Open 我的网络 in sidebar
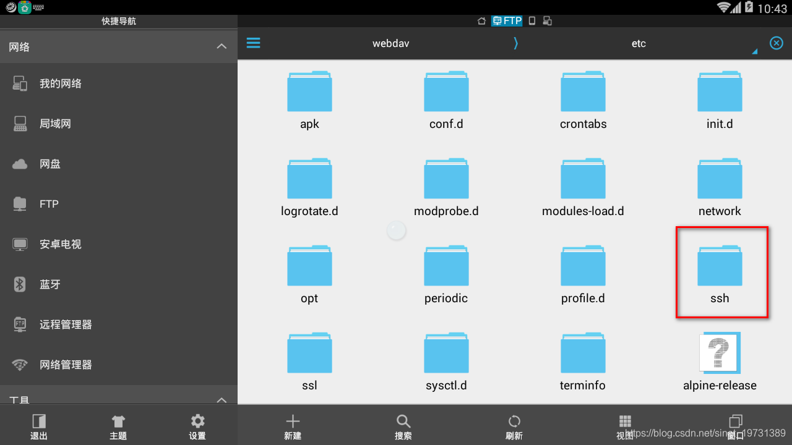 (119, 83)
